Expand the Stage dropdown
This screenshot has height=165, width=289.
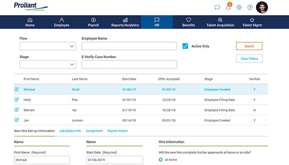tap(48, 64)
